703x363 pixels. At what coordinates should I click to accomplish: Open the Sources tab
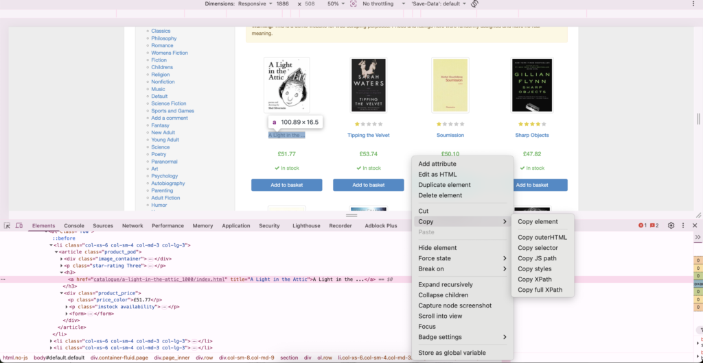(x=103, y=226)
